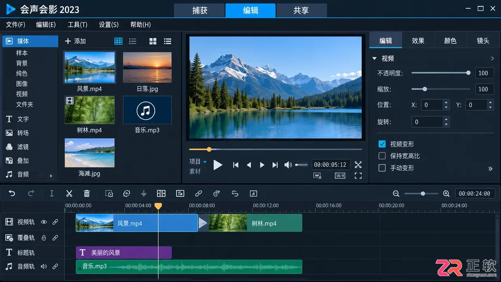Open the 工具(T) menu

(77, 25)
